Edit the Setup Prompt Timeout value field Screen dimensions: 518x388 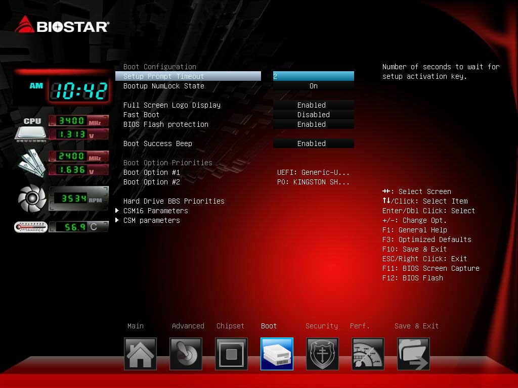(314, 76)
